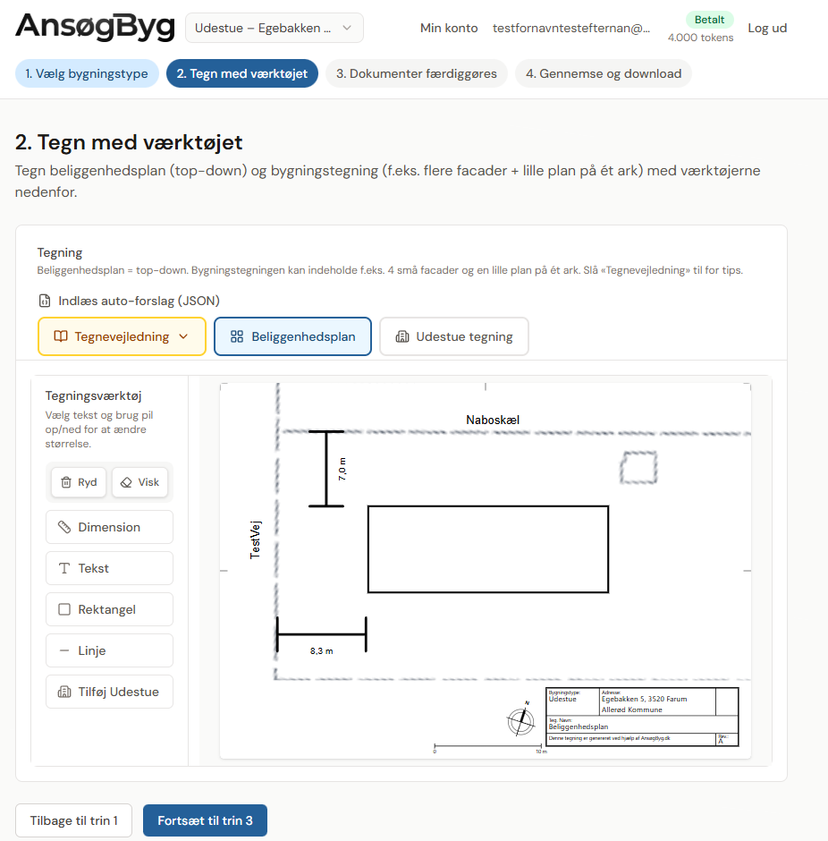Select the Dimension measuring tool

pyautogui.click(x=109, y=526)
